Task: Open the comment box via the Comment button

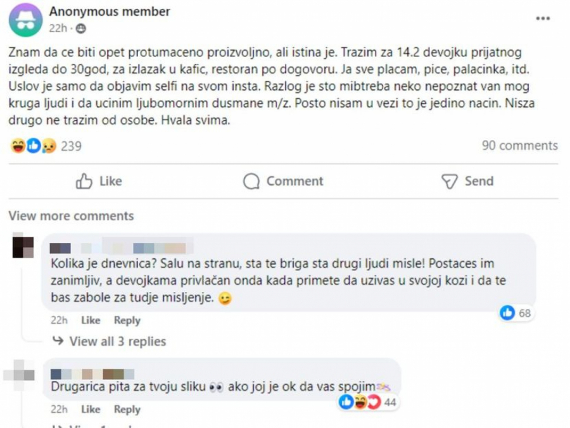Action: tap(284, 181)
